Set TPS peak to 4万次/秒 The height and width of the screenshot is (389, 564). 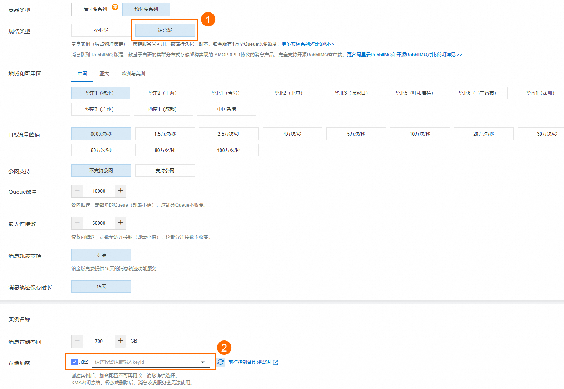[x=292, y=134]
